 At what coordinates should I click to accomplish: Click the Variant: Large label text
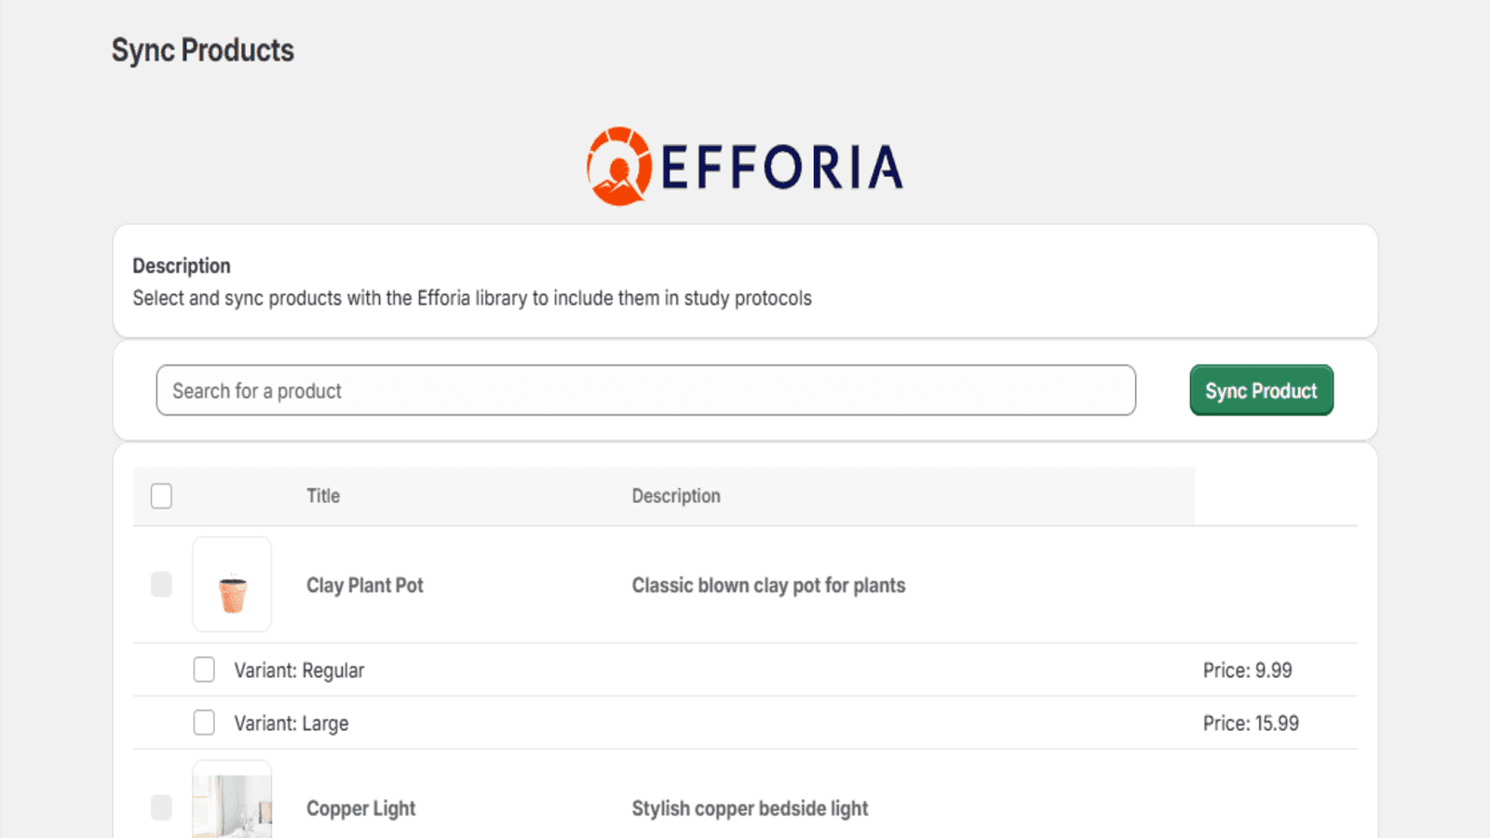pos(291,723)
